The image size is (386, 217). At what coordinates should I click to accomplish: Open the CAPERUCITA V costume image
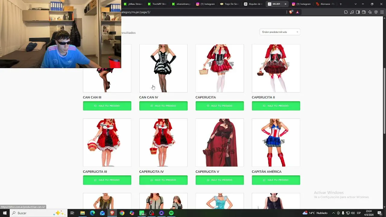click(220, 143)
